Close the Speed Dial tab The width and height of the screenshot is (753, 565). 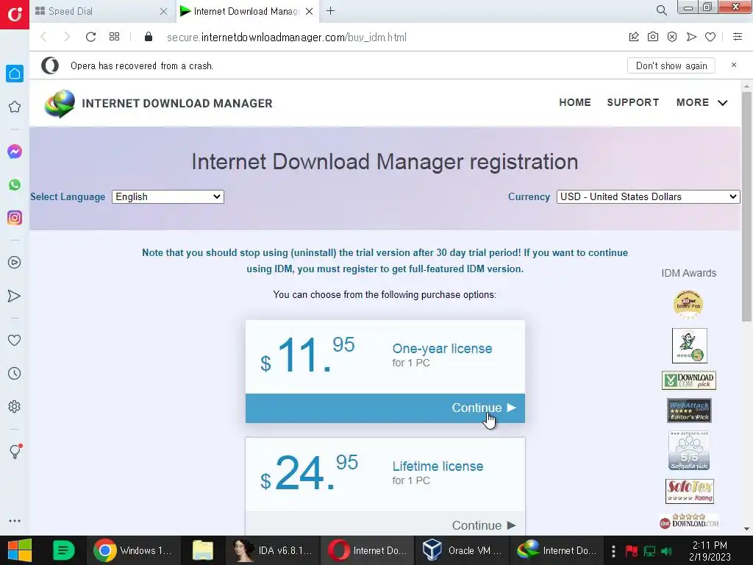click(x=163, y=11)
